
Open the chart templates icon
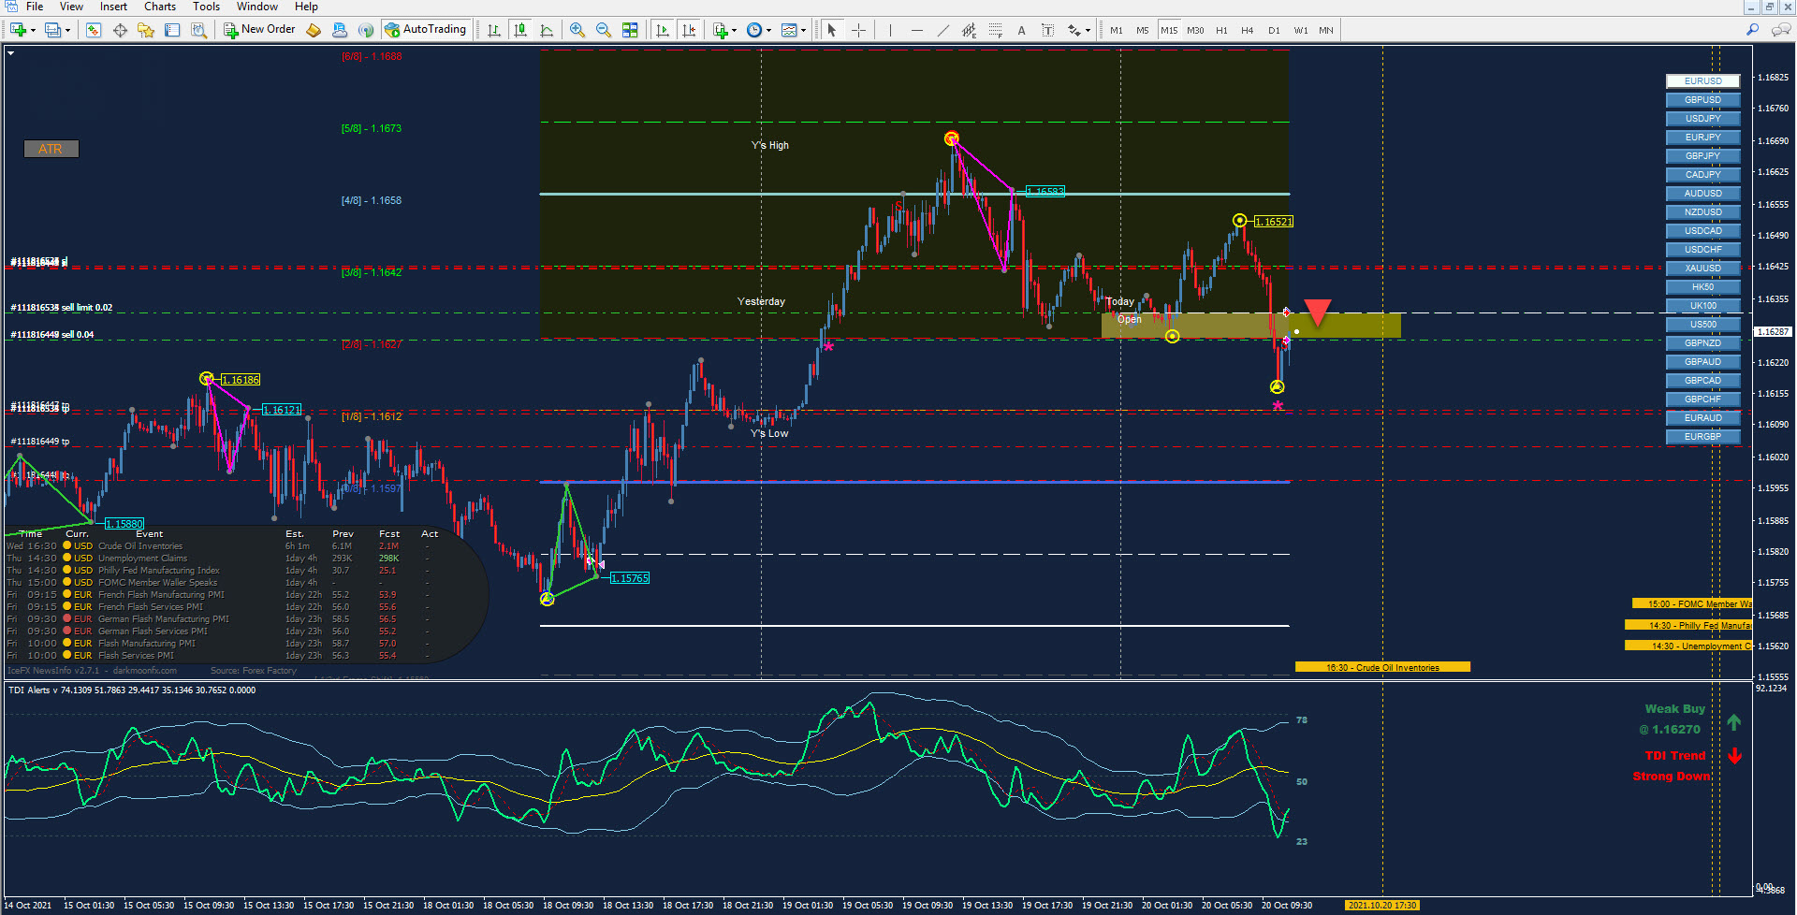click(x=789, y=30)
